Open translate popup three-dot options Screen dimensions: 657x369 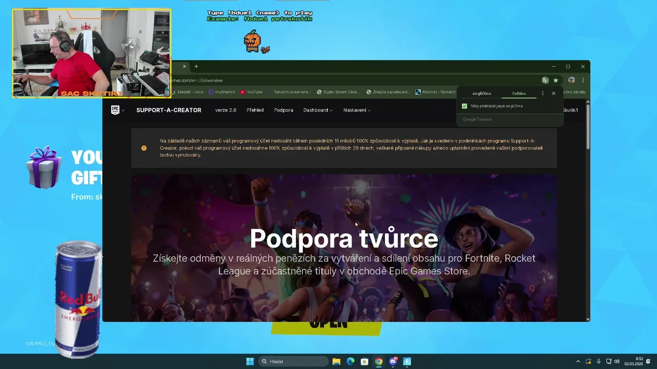(543, 93)
